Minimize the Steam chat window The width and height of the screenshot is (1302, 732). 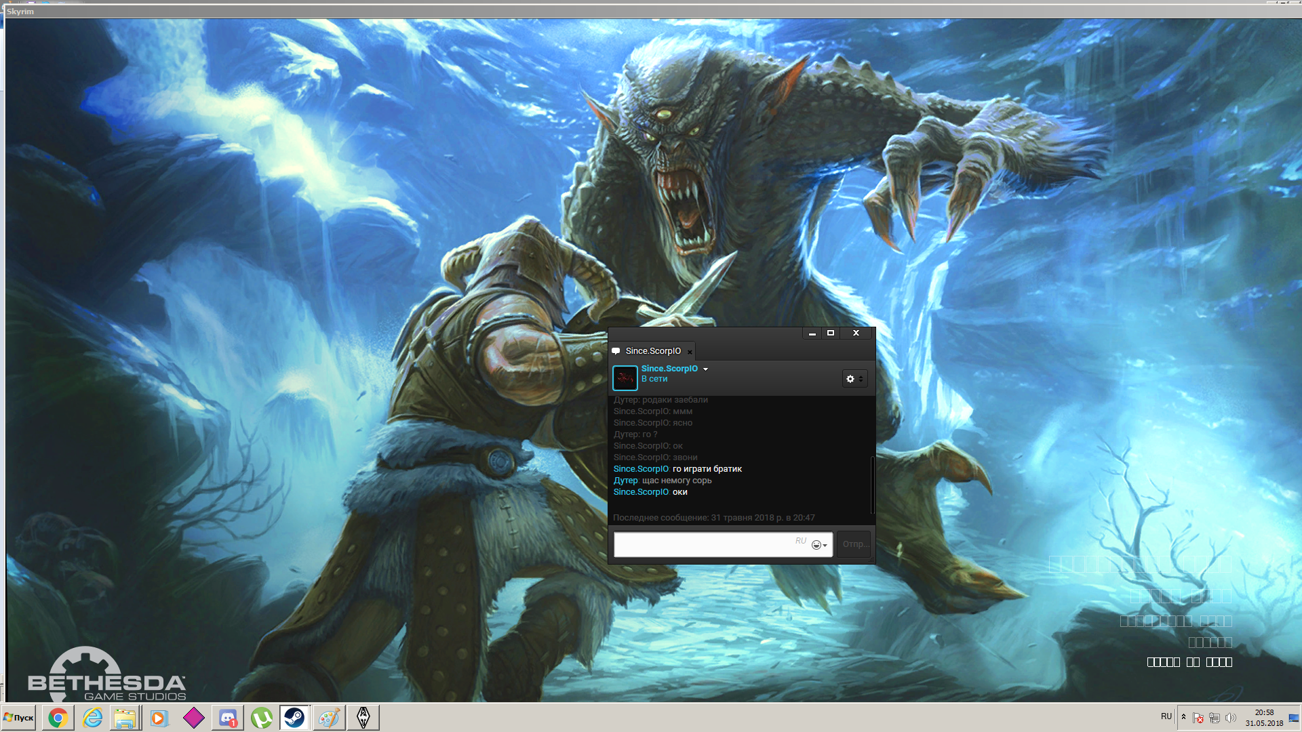[812, 333]
